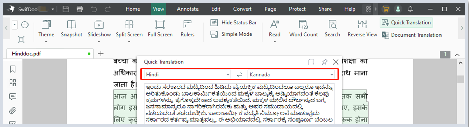This screenshot has width=469, height=127.
Task: Open the Share tab
Action: (325, 9)
